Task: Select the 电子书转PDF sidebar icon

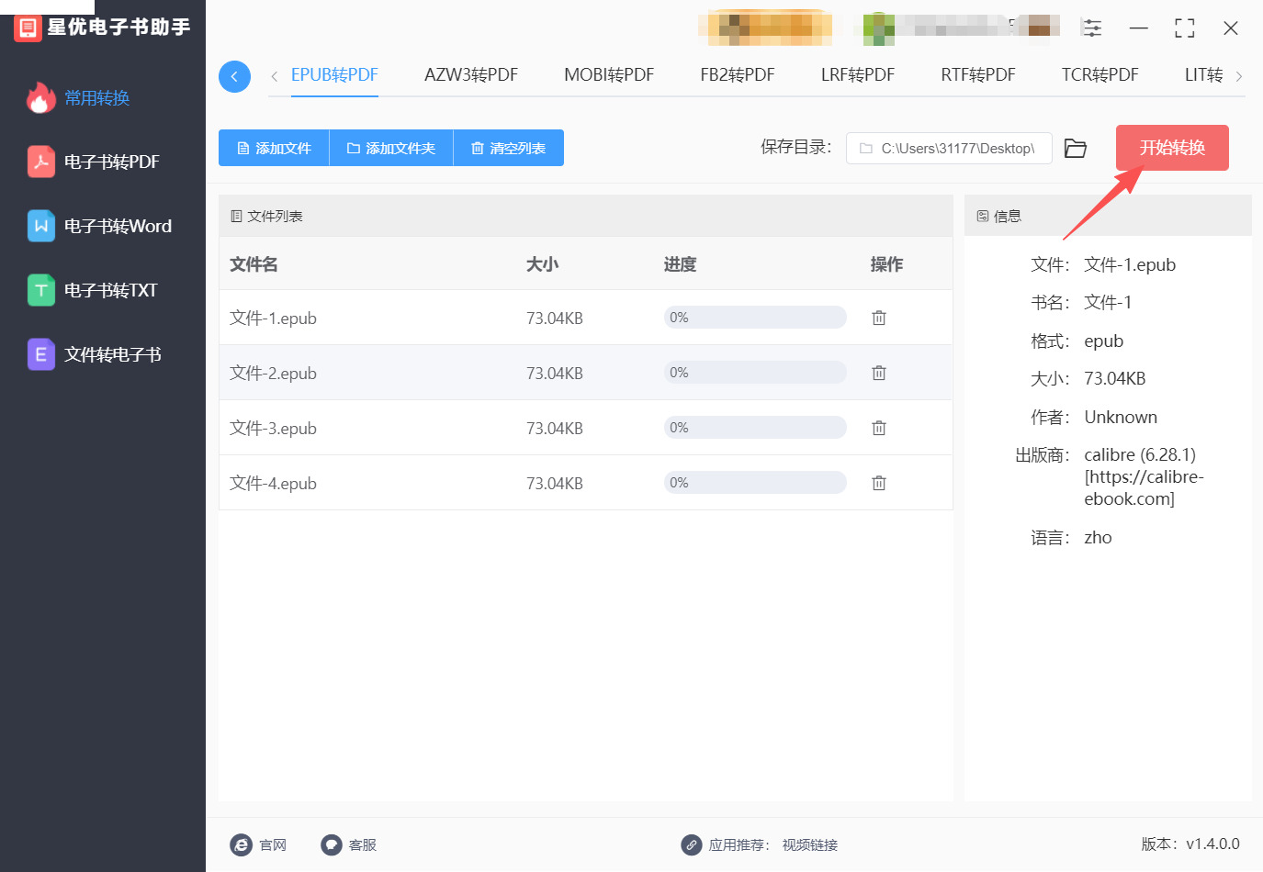Action: pyautogui.click(x=40, y=162)
